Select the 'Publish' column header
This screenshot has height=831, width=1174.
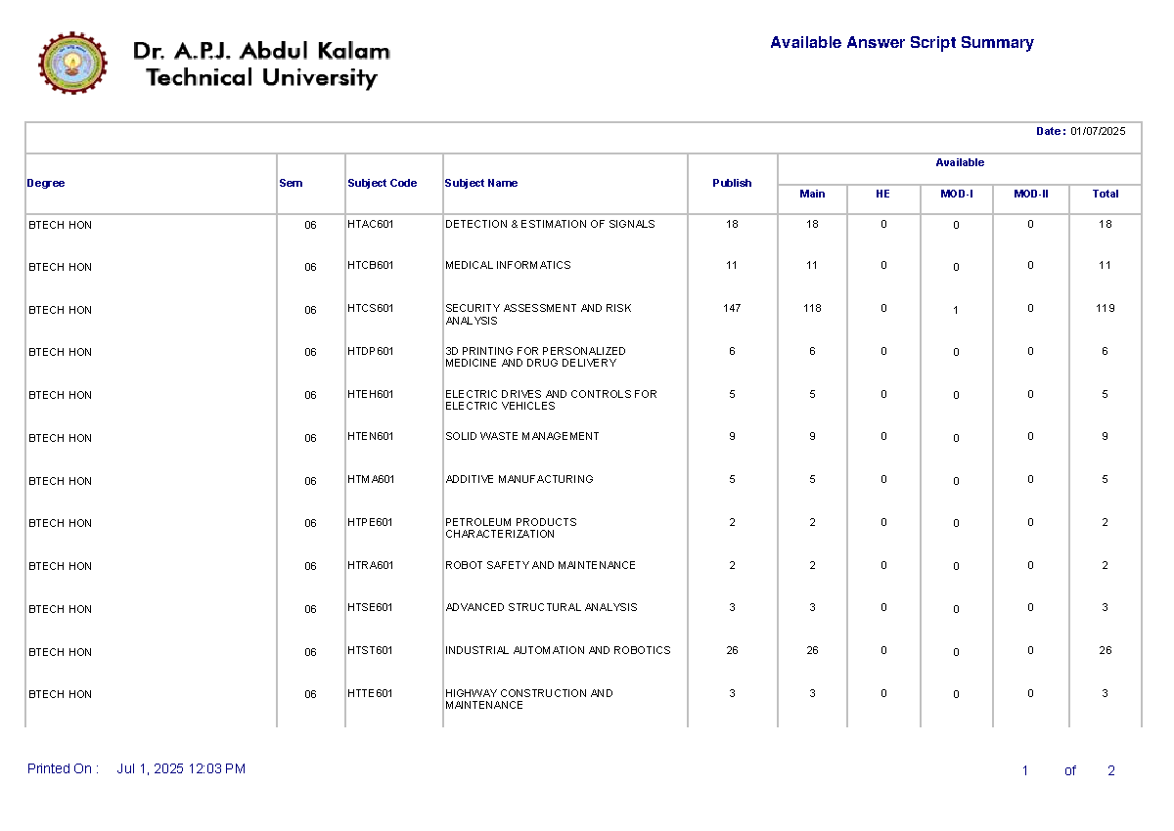(x=732, y=183)
